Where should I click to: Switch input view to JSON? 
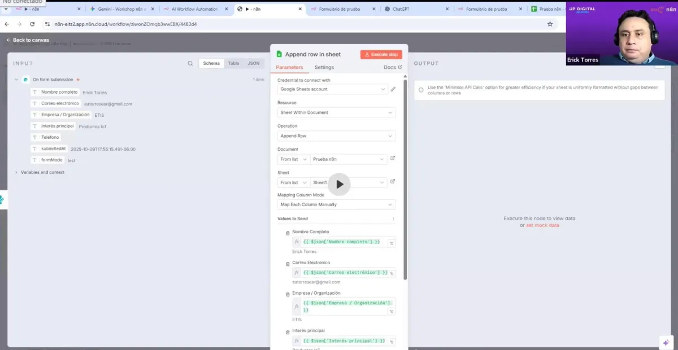[254, 63]
